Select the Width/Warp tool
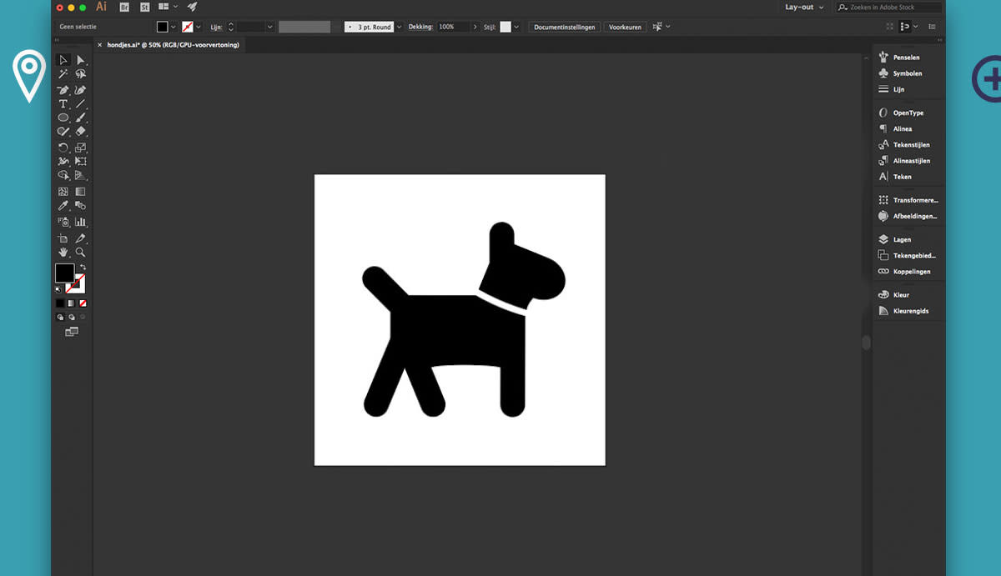 click(63, 162)
